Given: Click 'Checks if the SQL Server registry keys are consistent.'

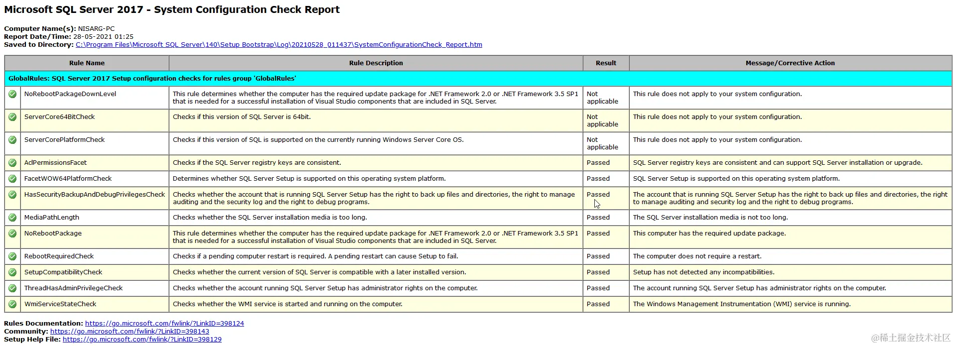Looking at the screenshot, I should click(257, 163).
